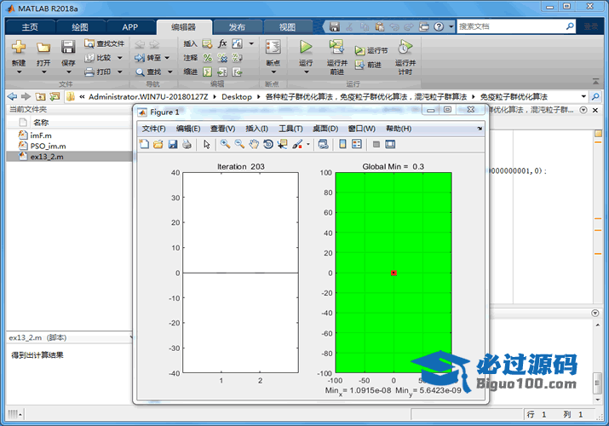Toggle Insert Legend icon
This screenshot has width=609, height=426.
(x=357, y=145)
